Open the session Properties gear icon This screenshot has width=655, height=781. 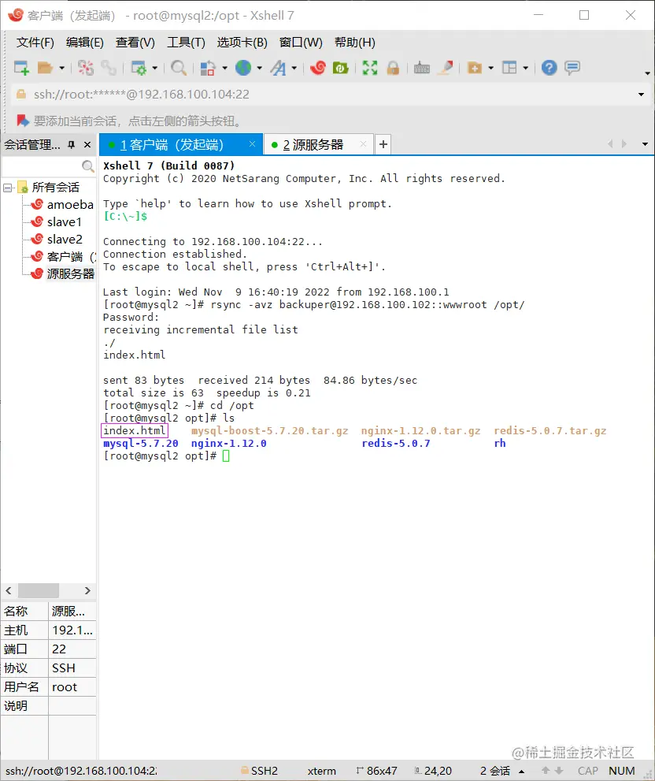click(x=139, y=68)
